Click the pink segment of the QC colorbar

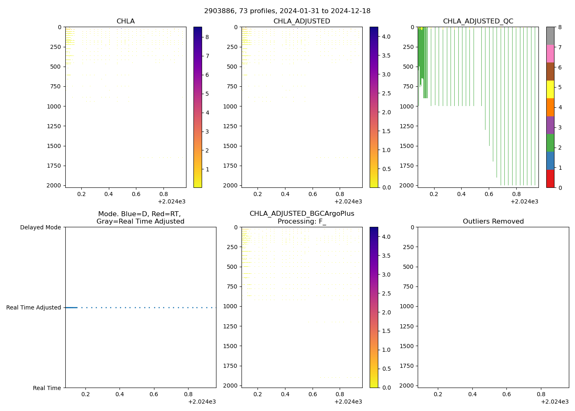(550, 53)
